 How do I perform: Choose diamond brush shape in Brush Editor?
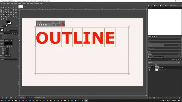157,36
